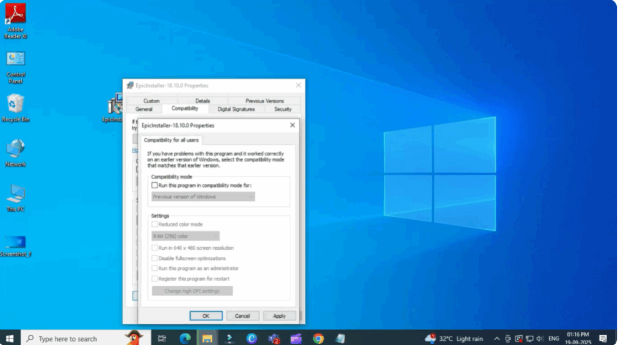Click the Cancel button

click(x=243, y=316)
